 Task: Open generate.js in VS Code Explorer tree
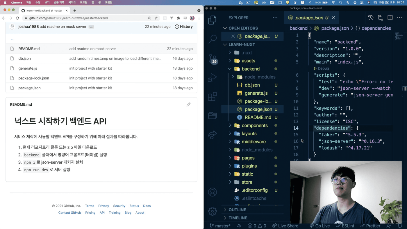pyautogui.click(x=256, y=93)
